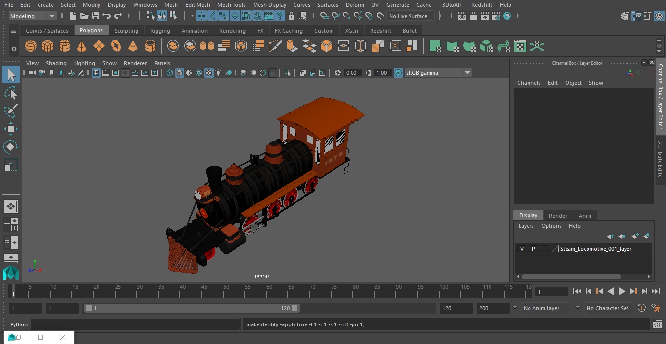Select the polygon sphere creation shelf icon

[x=30, y=46]
